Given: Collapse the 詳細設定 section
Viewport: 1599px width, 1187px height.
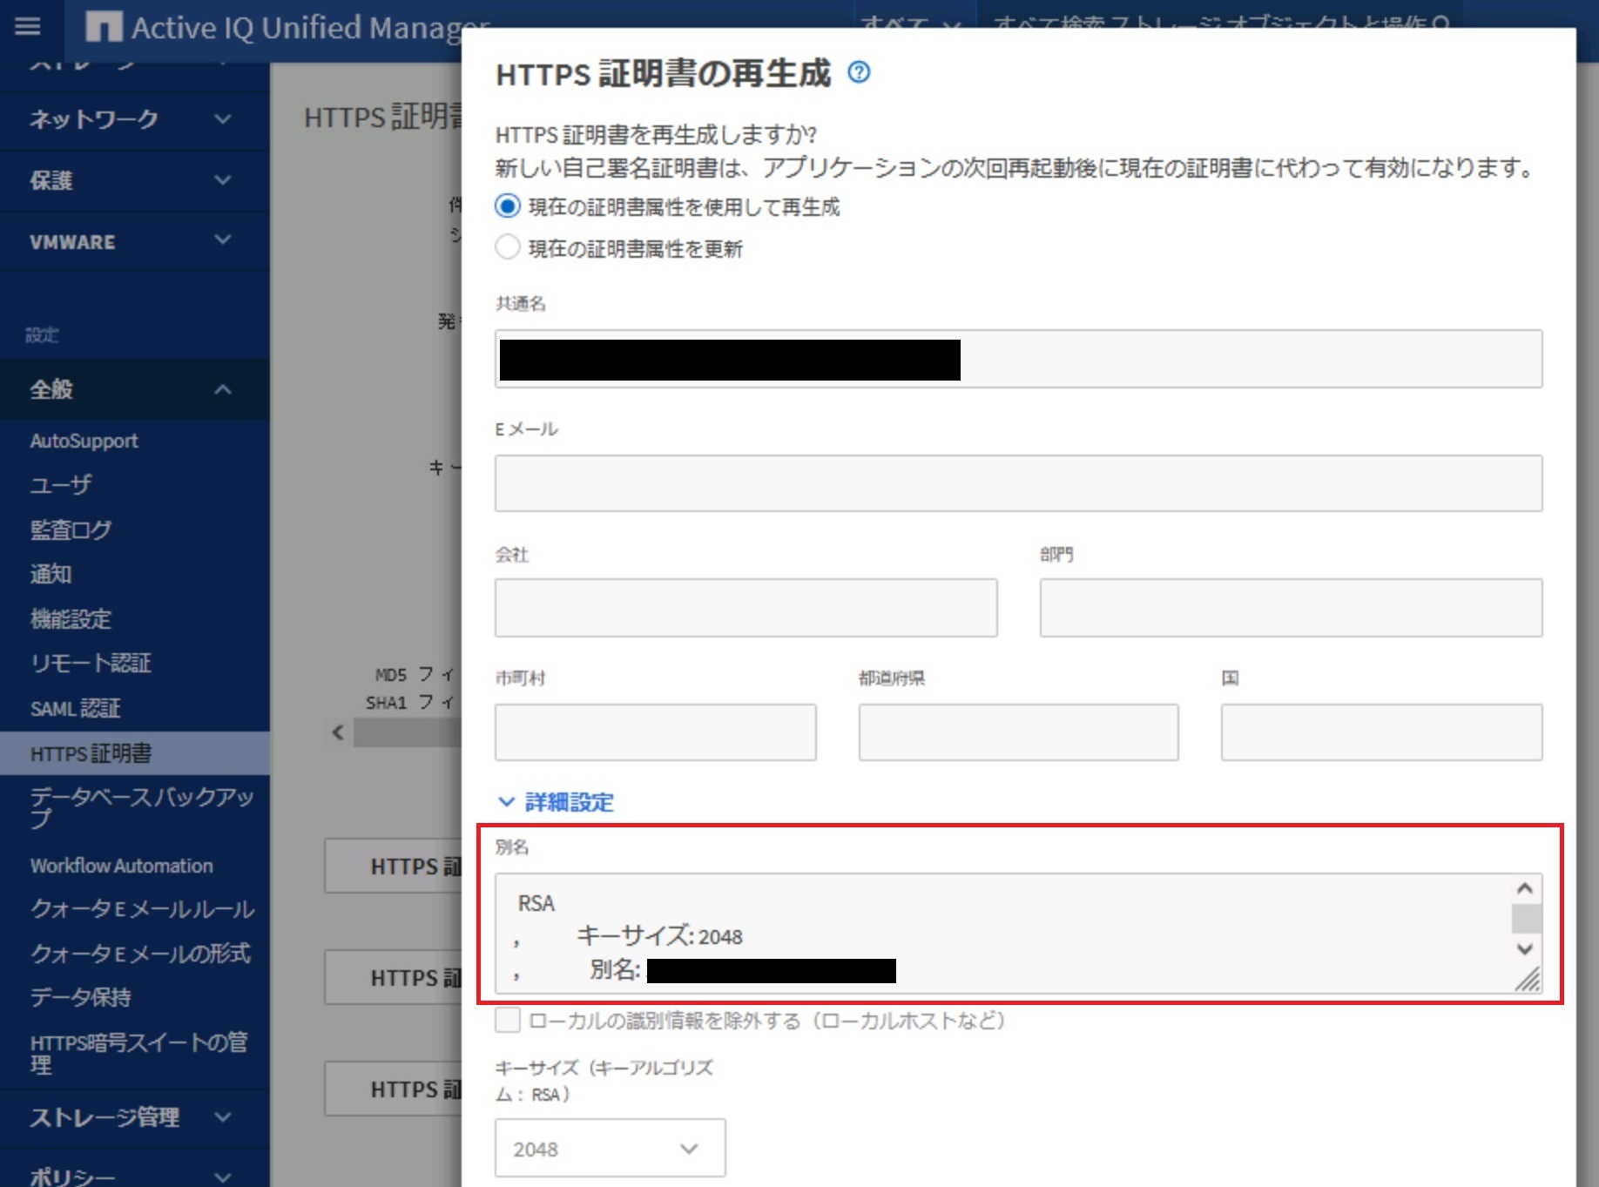Looking at the screenshot, I should [556, 802].
